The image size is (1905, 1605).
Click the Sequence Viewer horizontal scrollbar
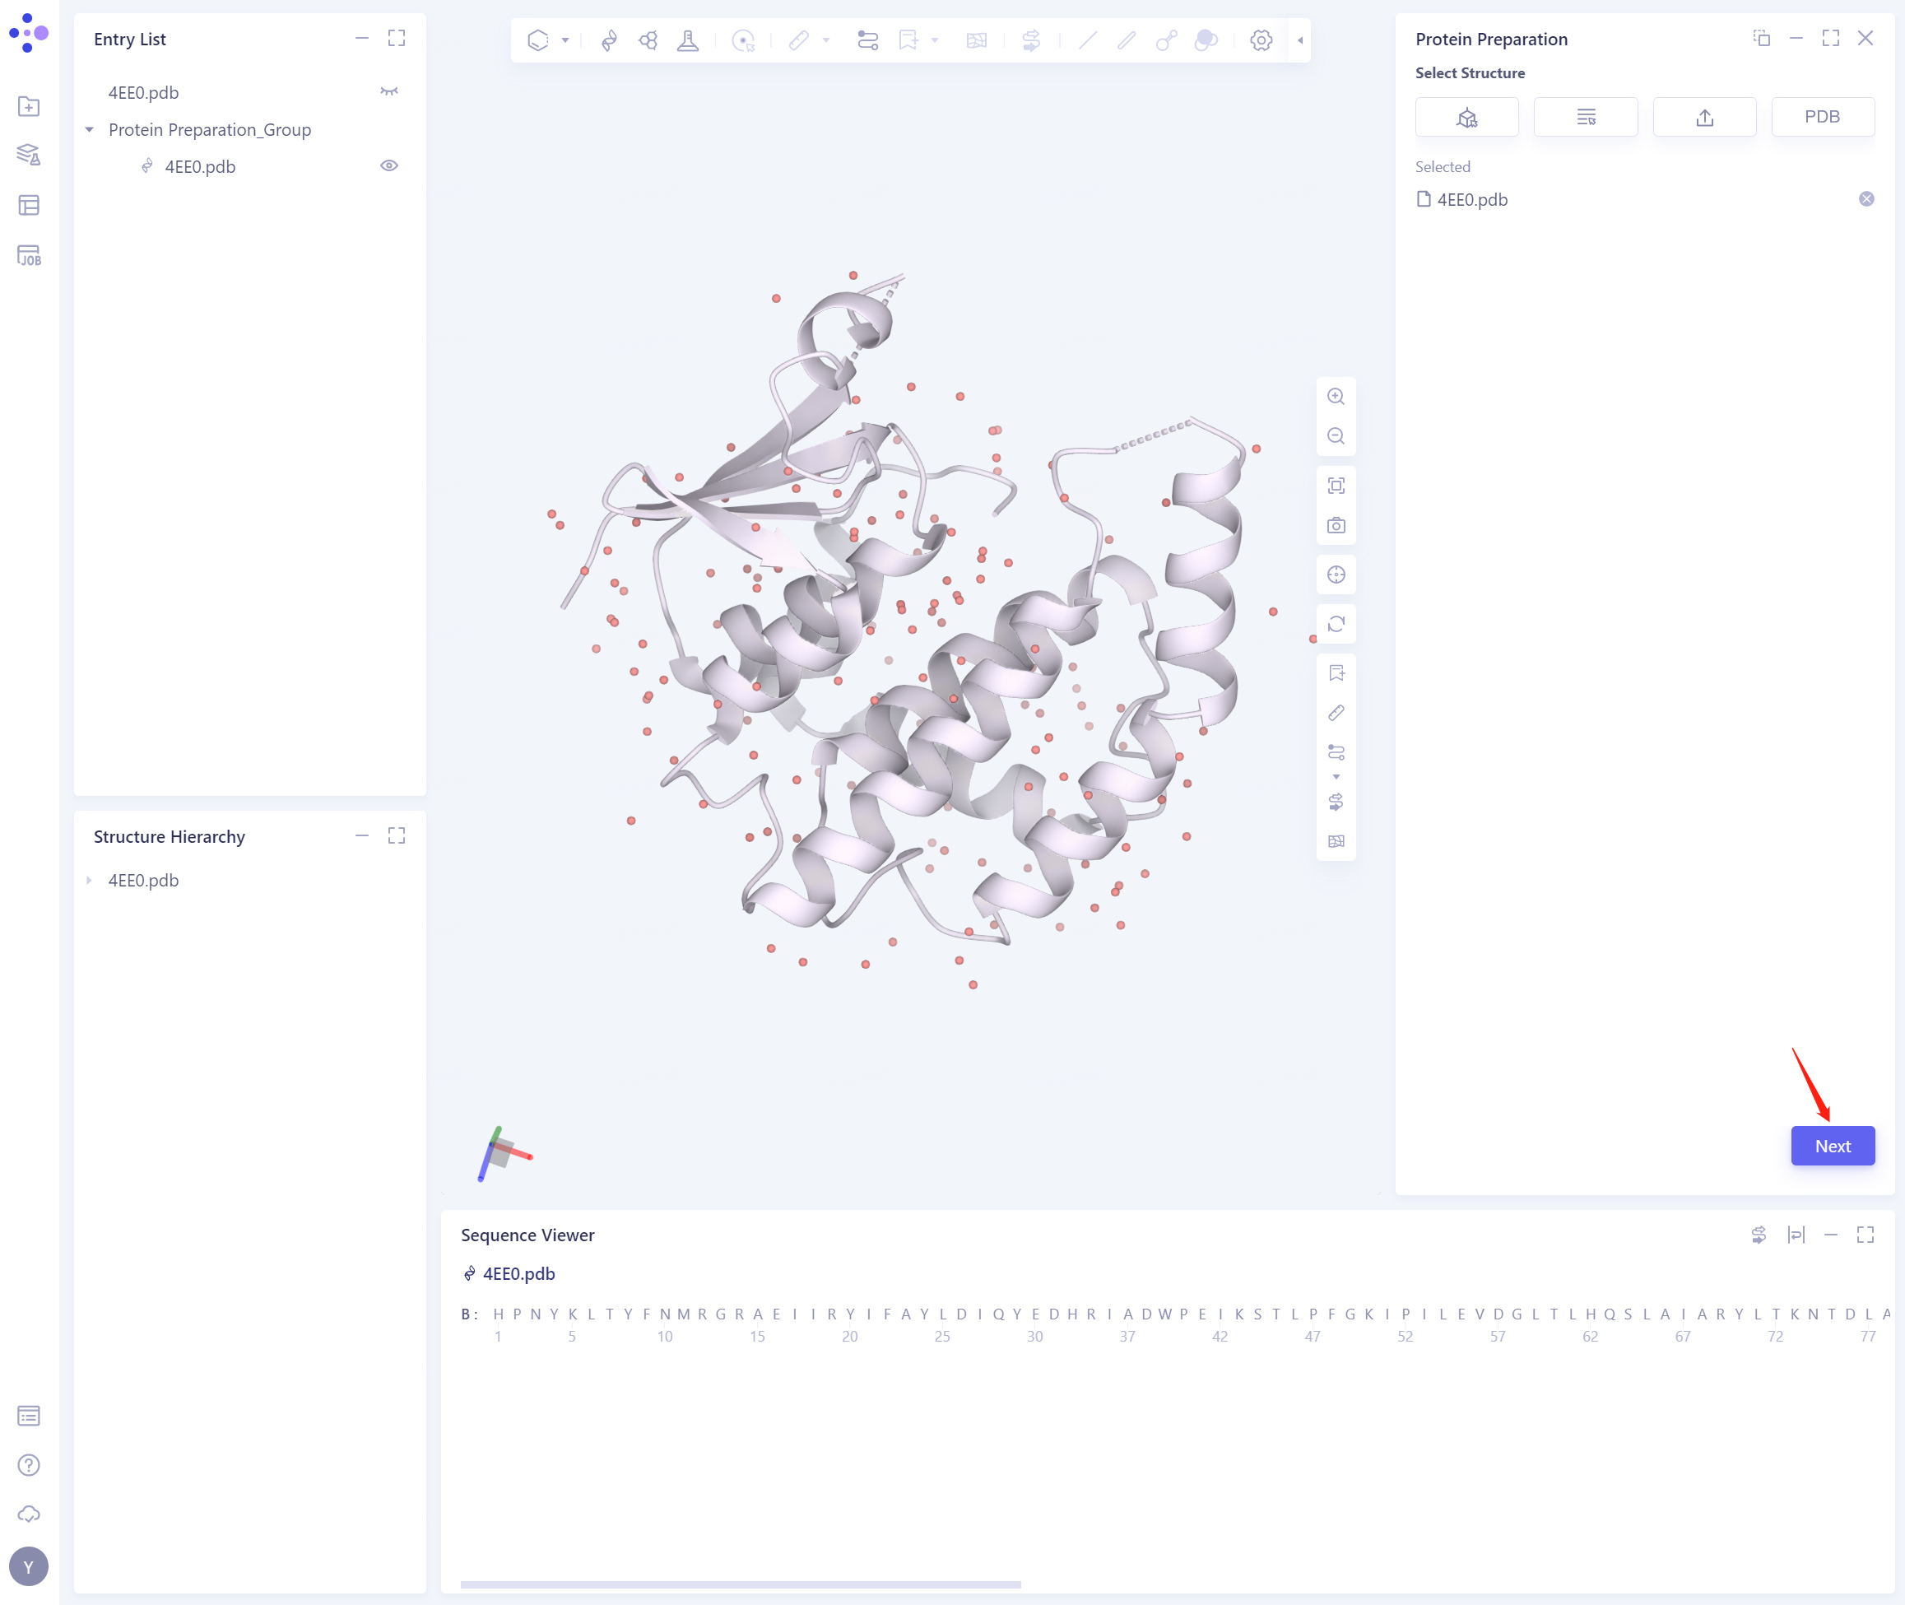click(740, 1584)
